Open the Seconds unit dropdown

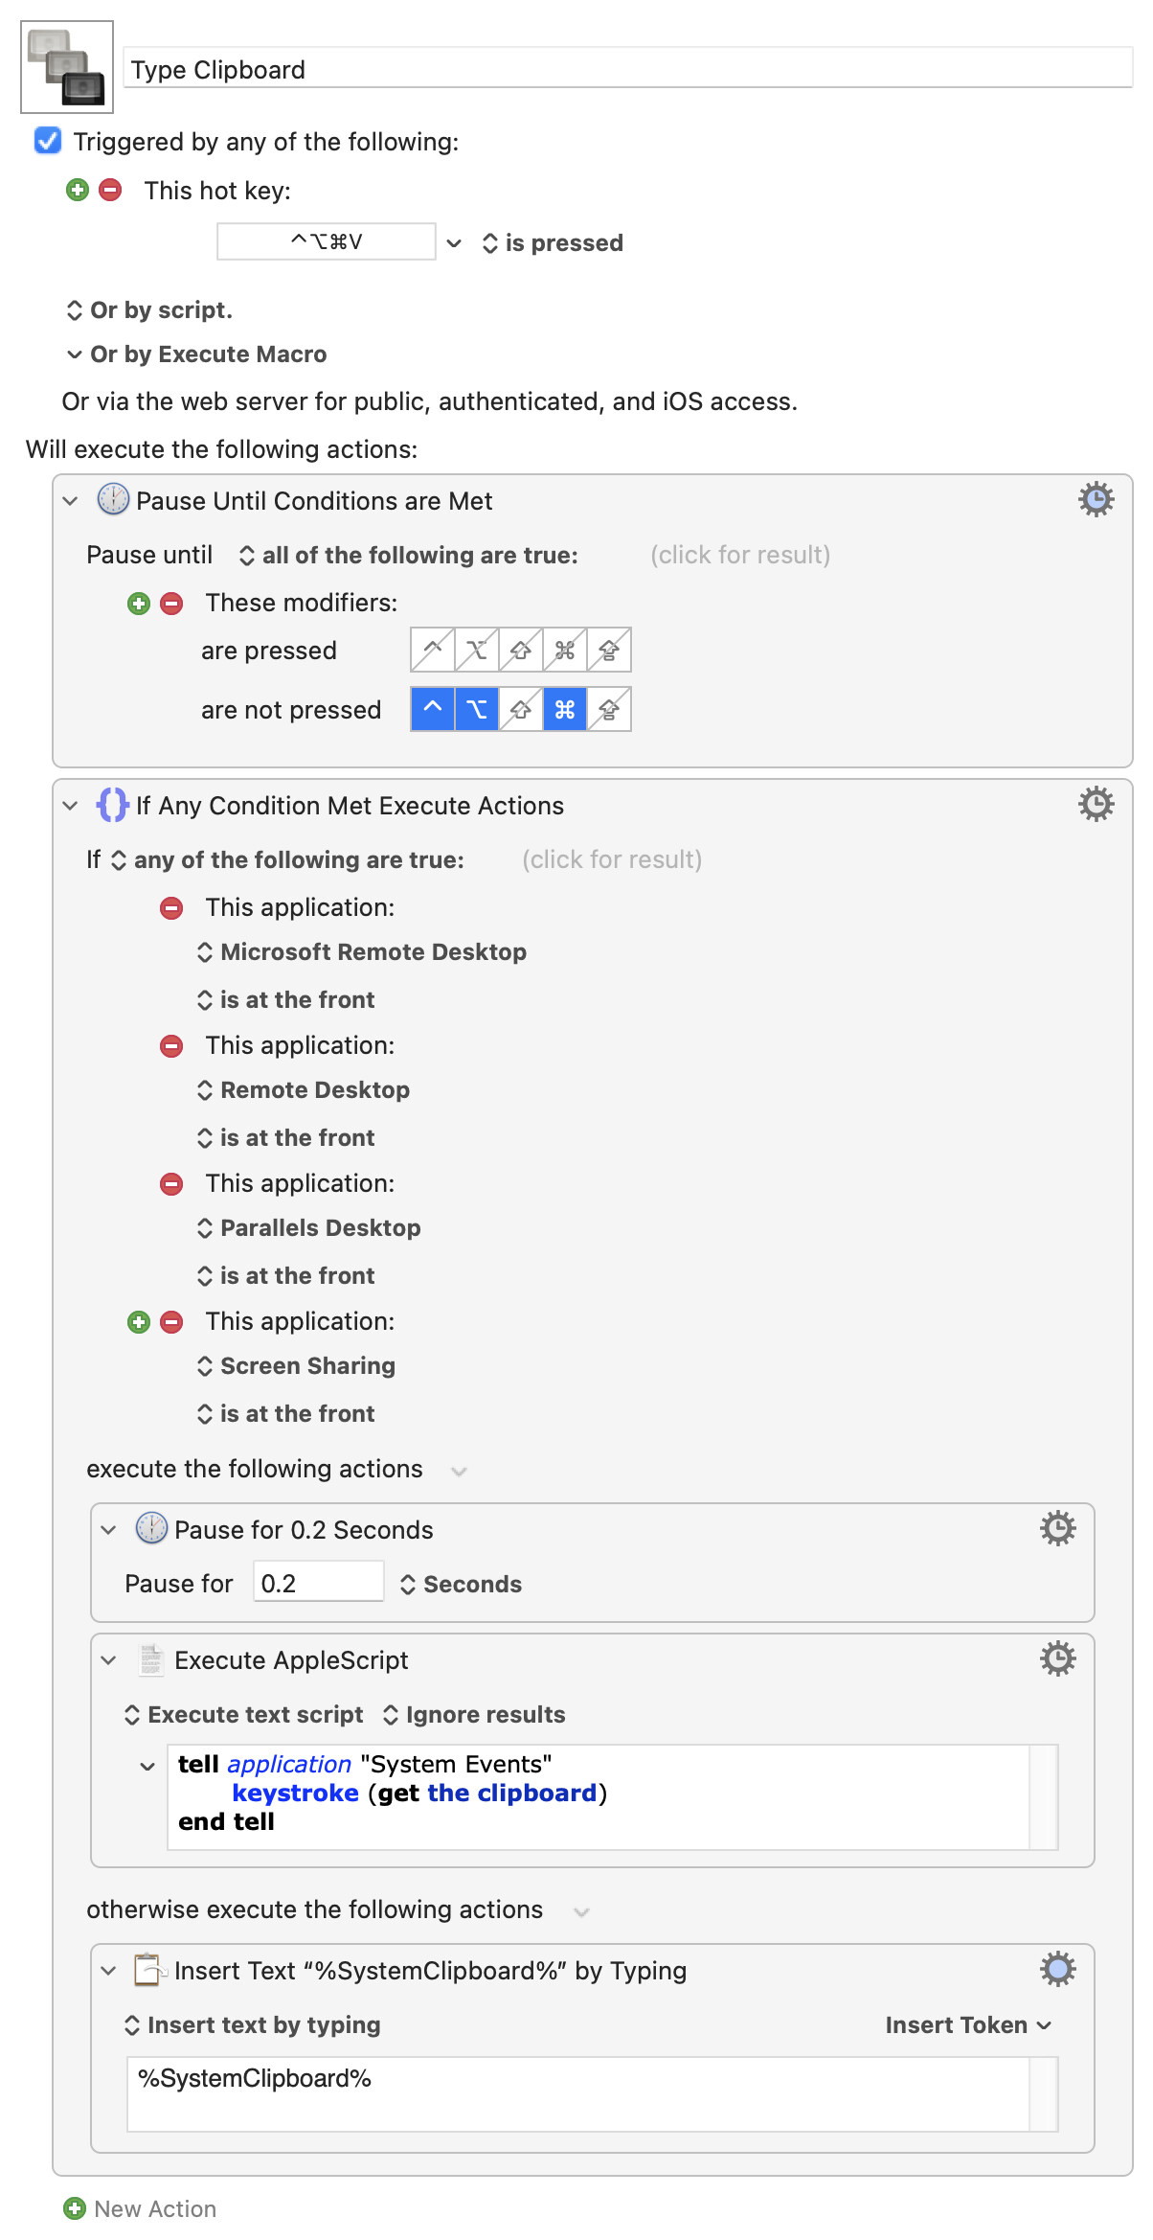coord(461,1584)
